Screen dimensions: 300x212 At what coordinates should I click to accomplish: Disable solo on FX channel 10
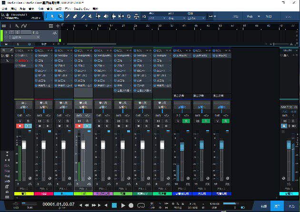point(186,121)
